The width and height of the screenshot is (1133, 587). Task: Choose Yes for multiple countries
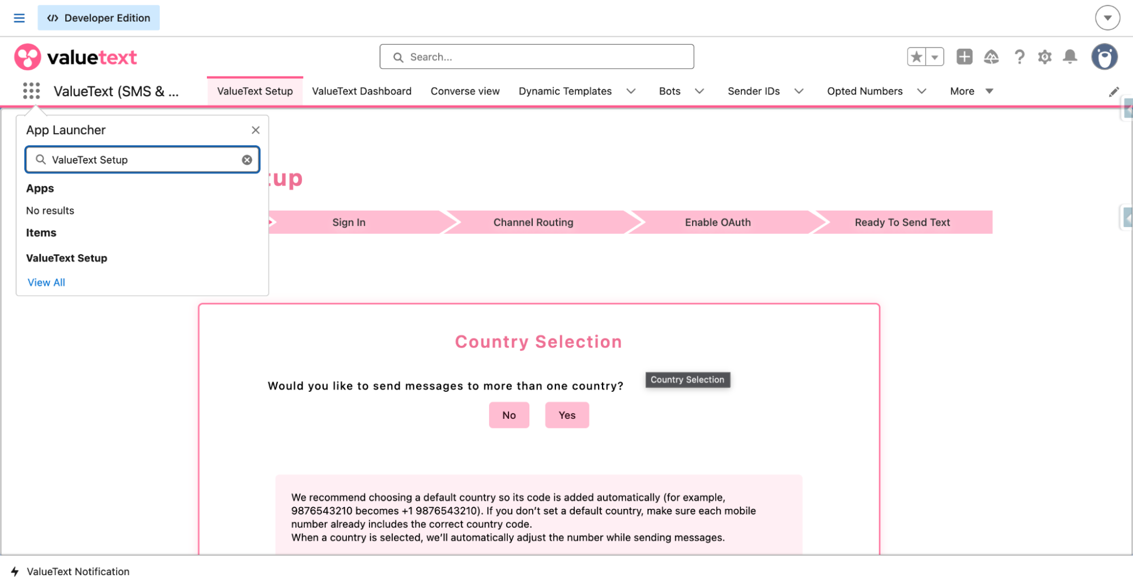coord(567,415)
